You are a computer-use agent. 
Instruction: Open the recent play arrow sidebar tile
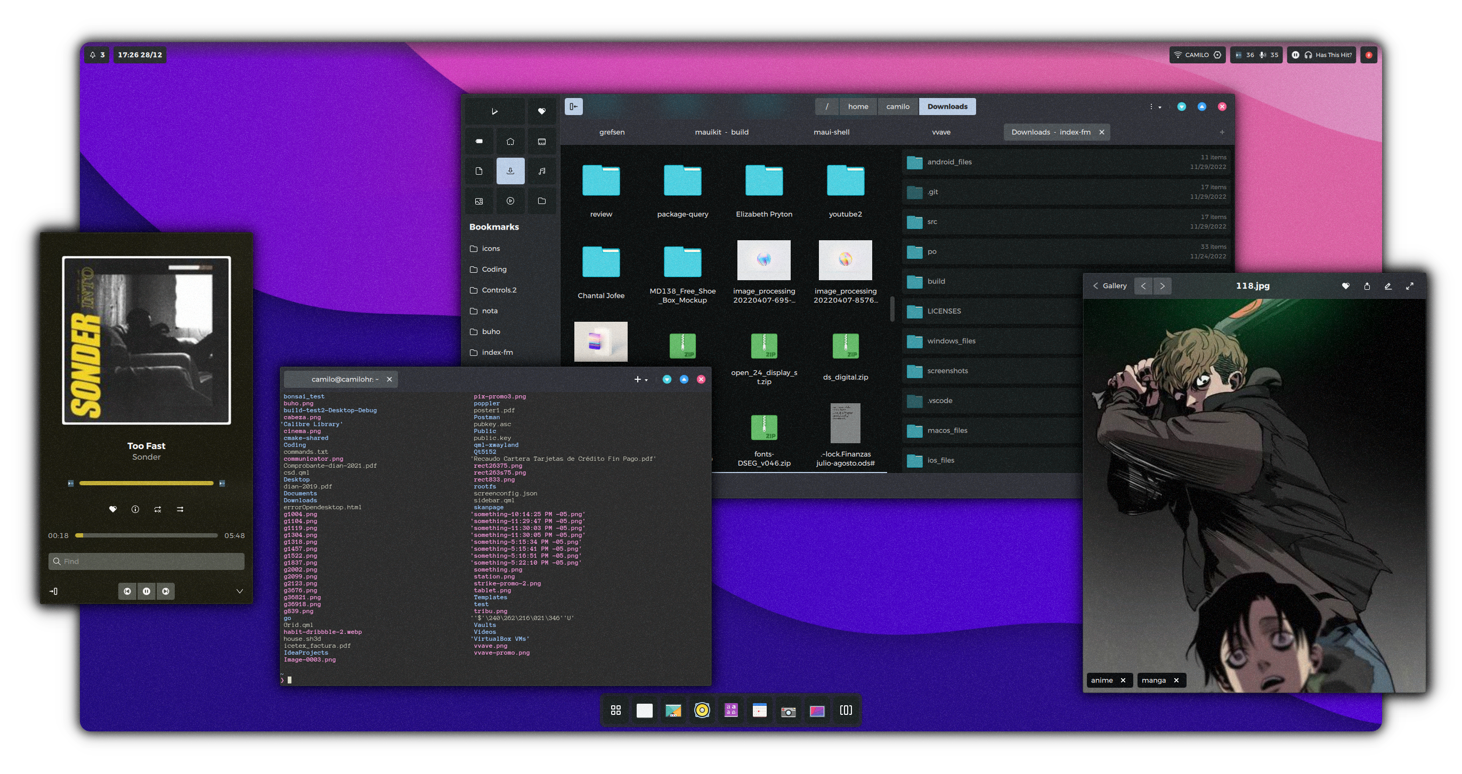pyautogui.click(x=494, y=111)
